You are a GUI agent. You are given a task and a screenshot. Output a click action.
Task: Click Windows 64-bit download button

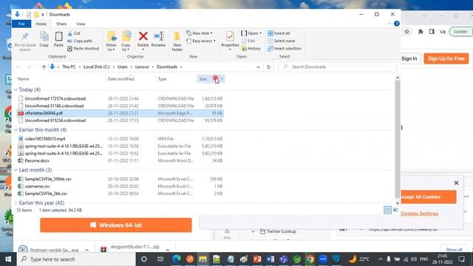coord(116,225)
